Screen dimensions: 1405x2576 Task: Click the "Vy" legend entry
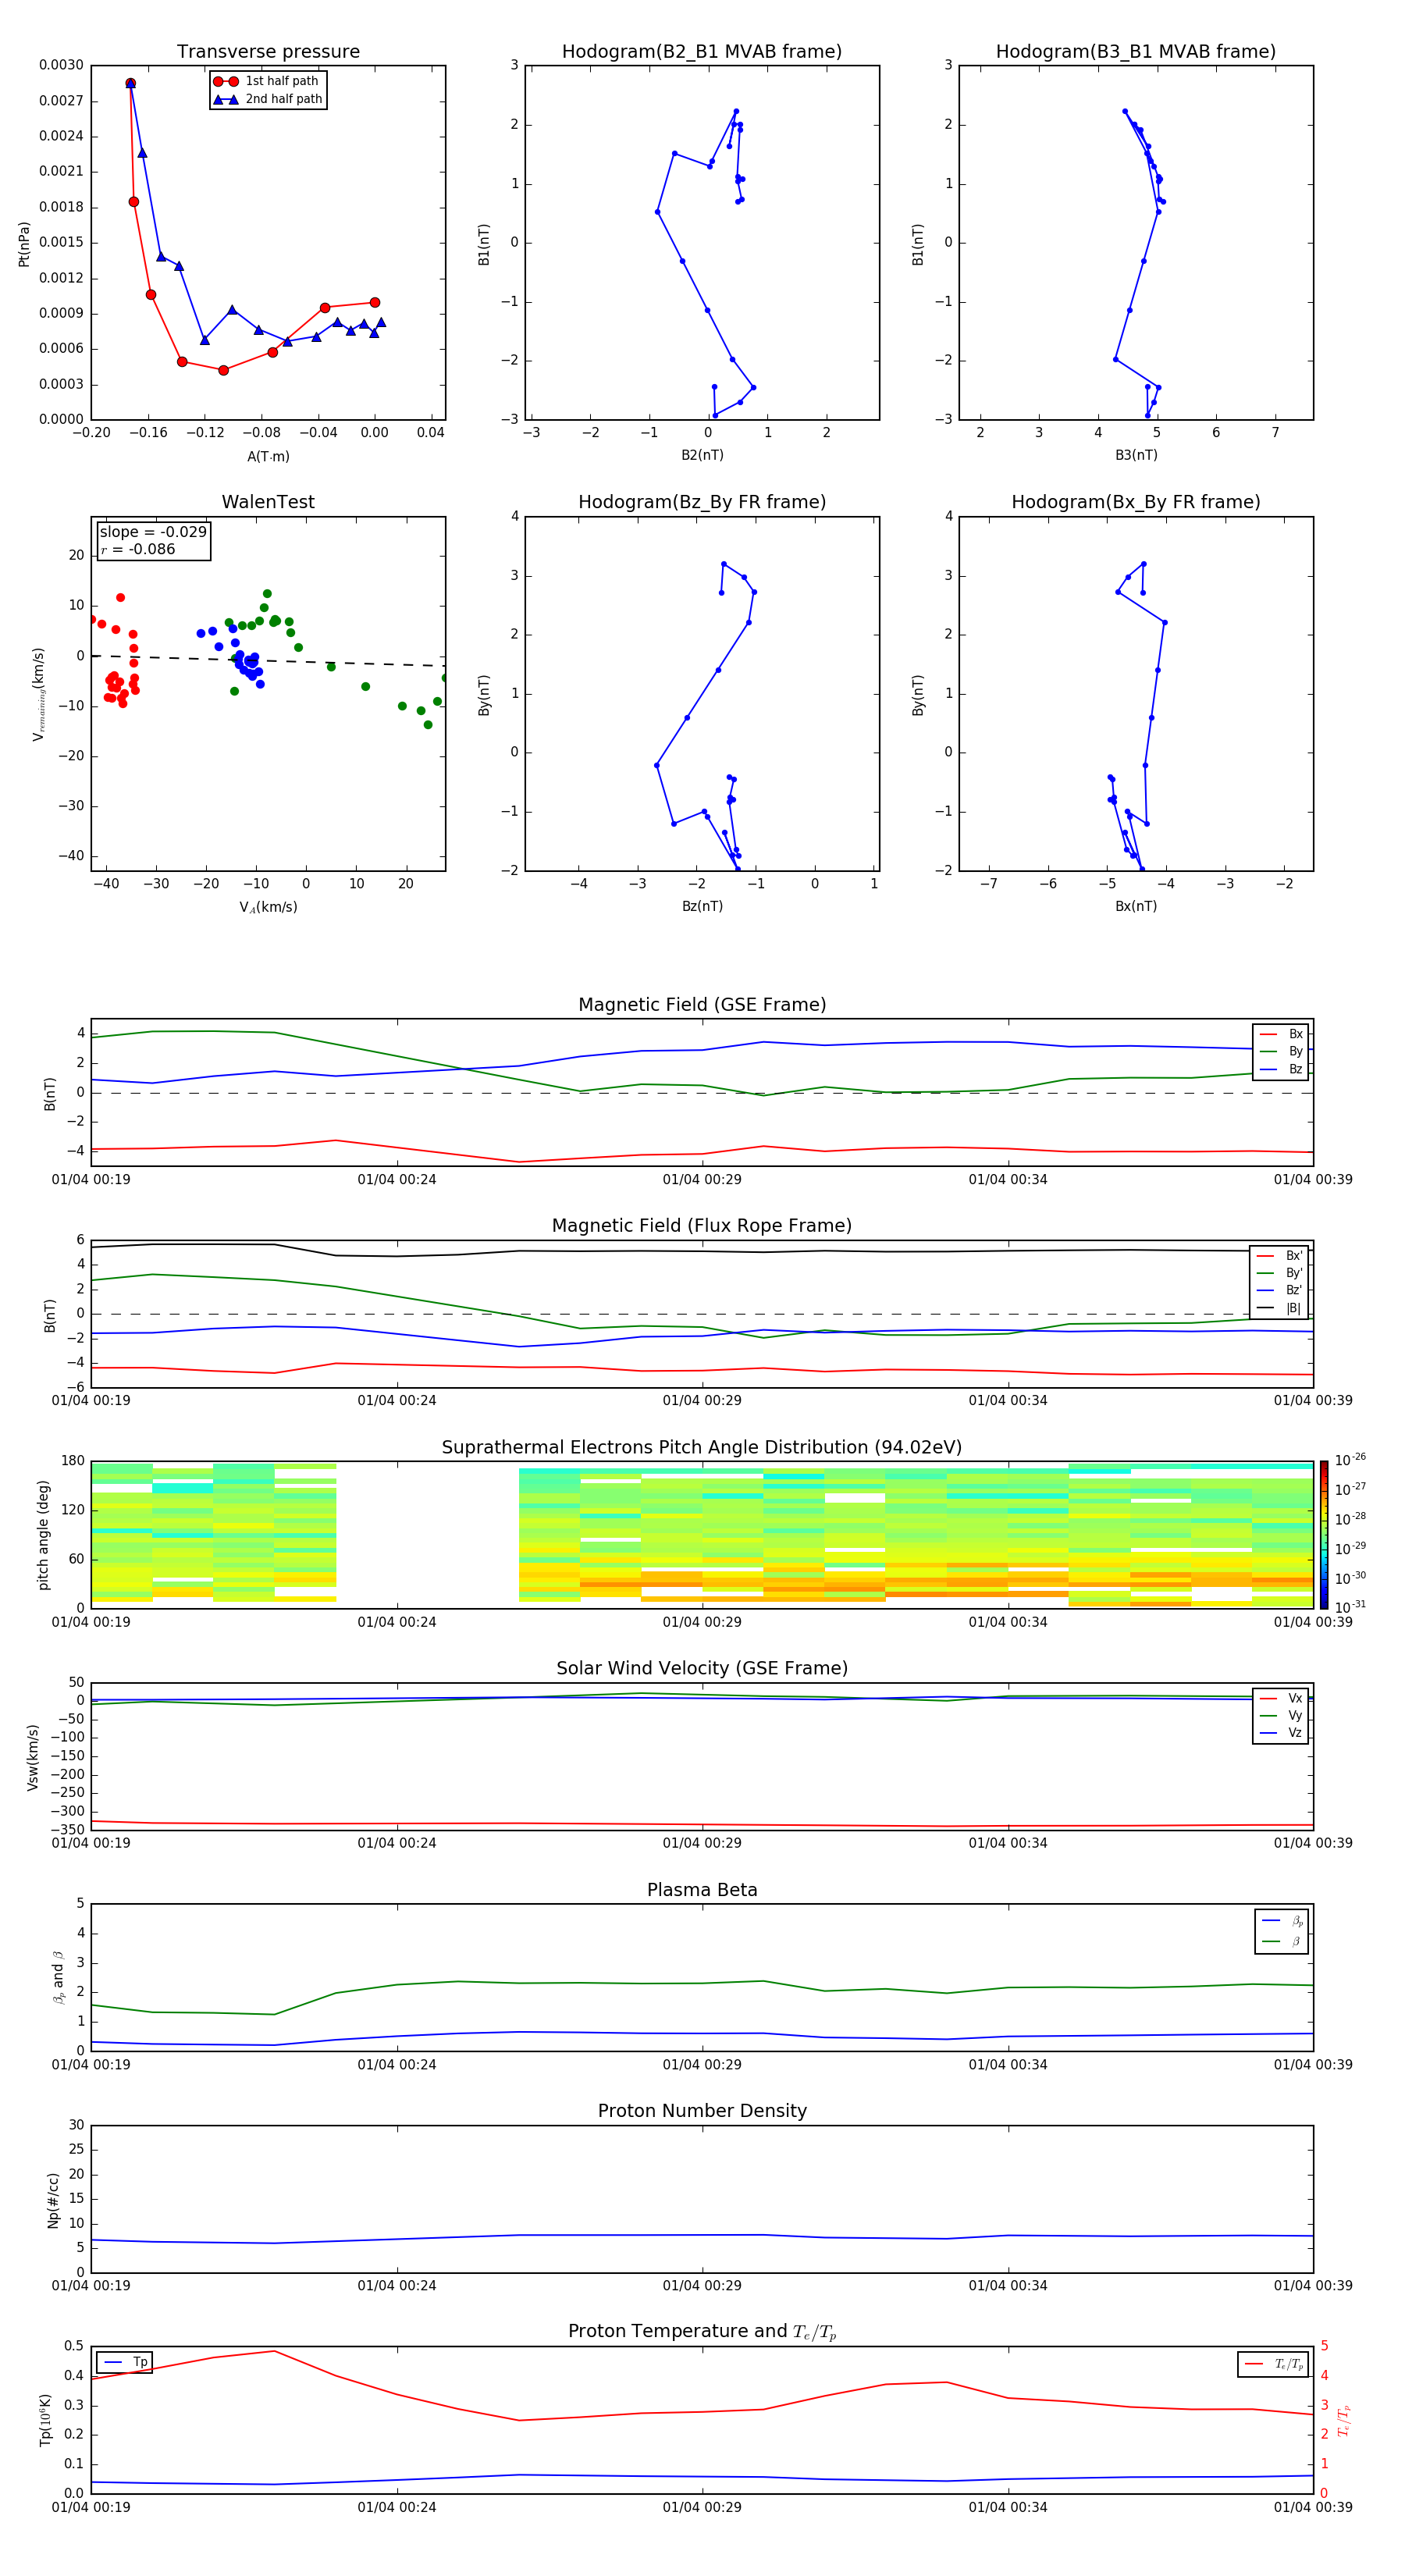[1281, 1716]
